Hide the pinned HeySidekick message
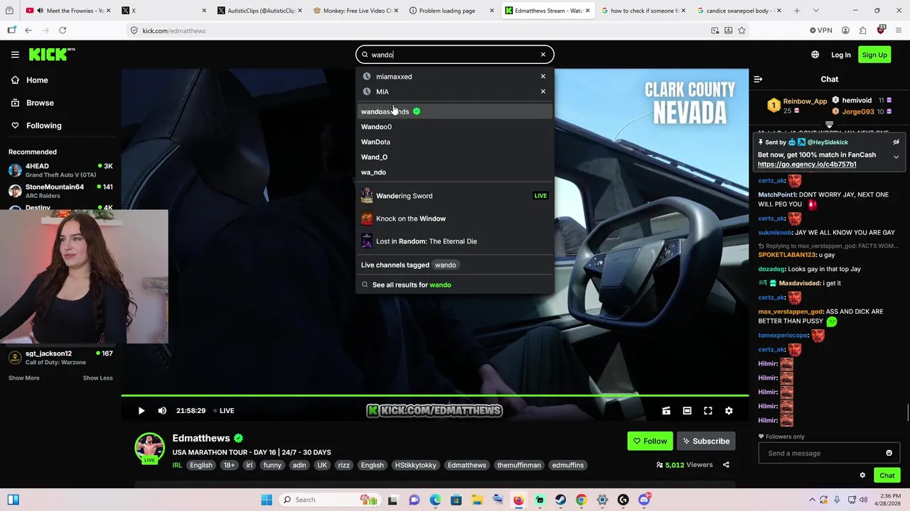910x511 pixels. click(x=896, y=142)
